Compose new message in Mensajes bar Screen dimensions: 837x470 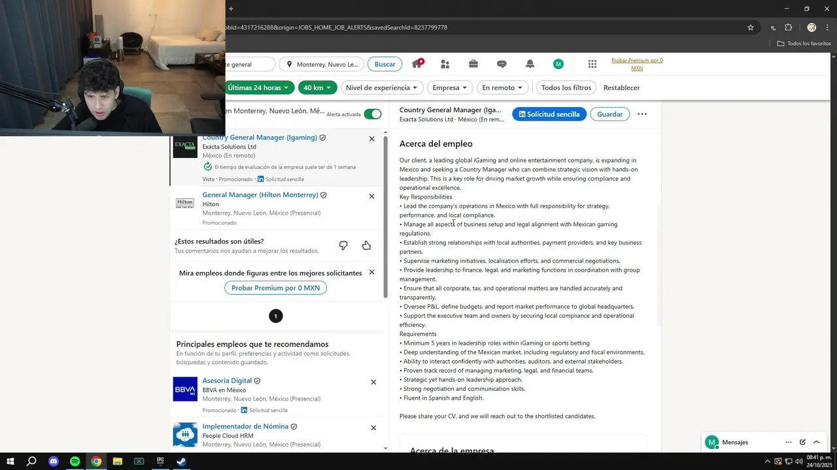802,442
